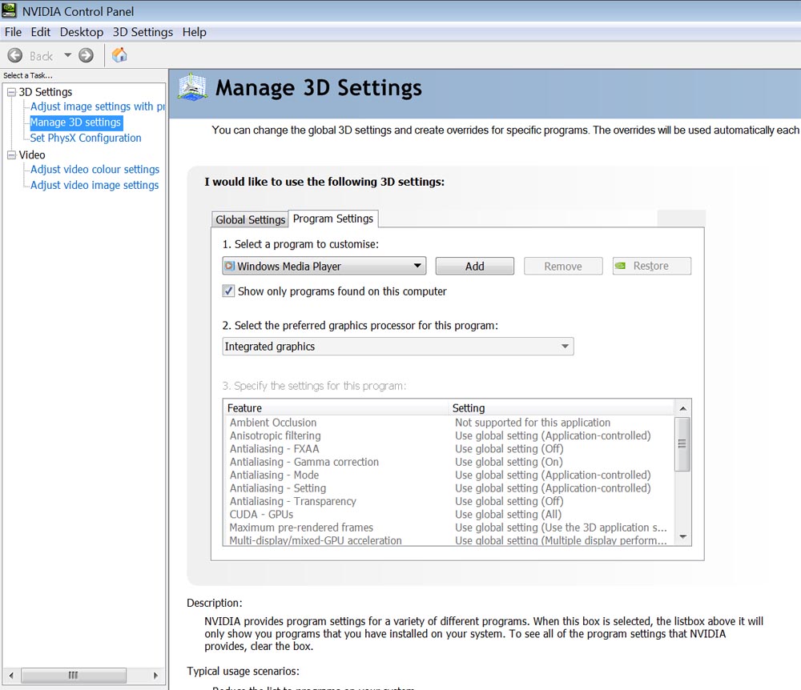Click the Forward arrow icon in toolbar

tap(87, 55)
